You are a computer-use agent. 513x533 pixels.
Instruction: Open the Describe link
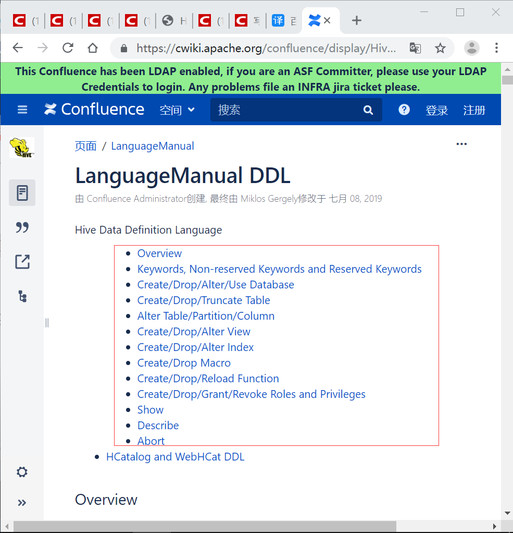(158, 425)
